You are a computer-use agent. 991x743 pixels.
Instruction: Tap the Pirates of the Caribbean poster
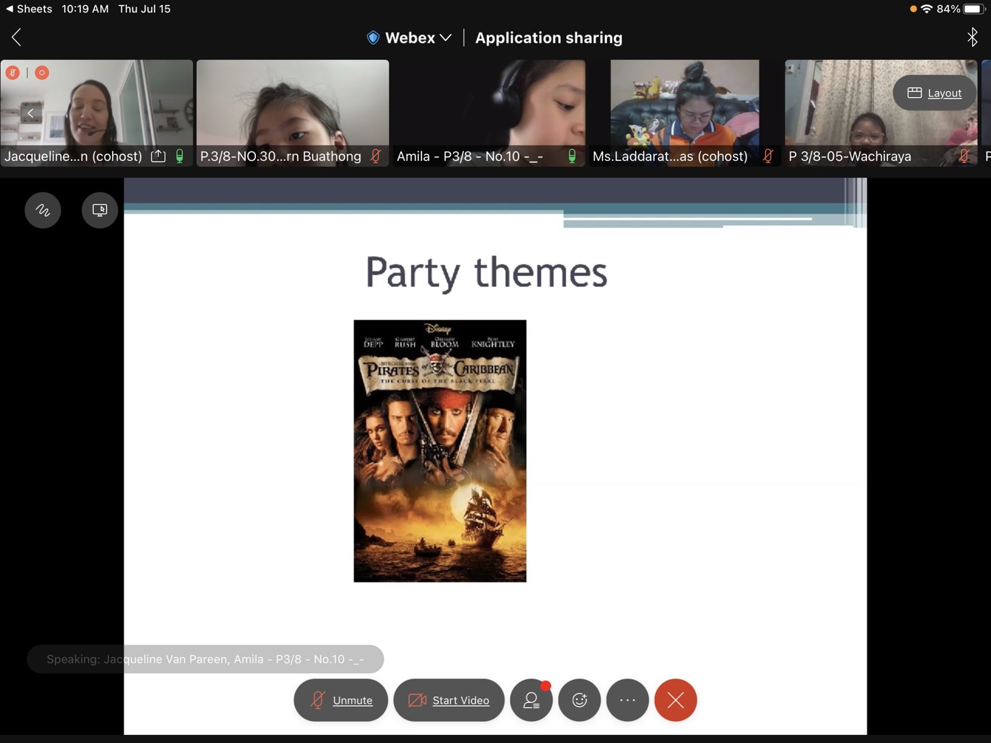(x=440, y=451)
